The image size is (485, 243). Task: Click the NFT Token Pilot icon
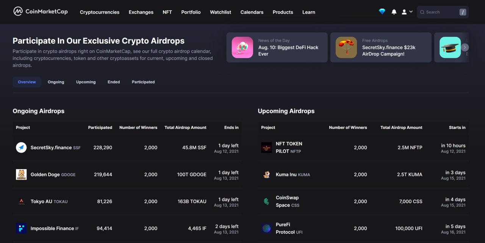pyautogui.click(x=267, y=147)
